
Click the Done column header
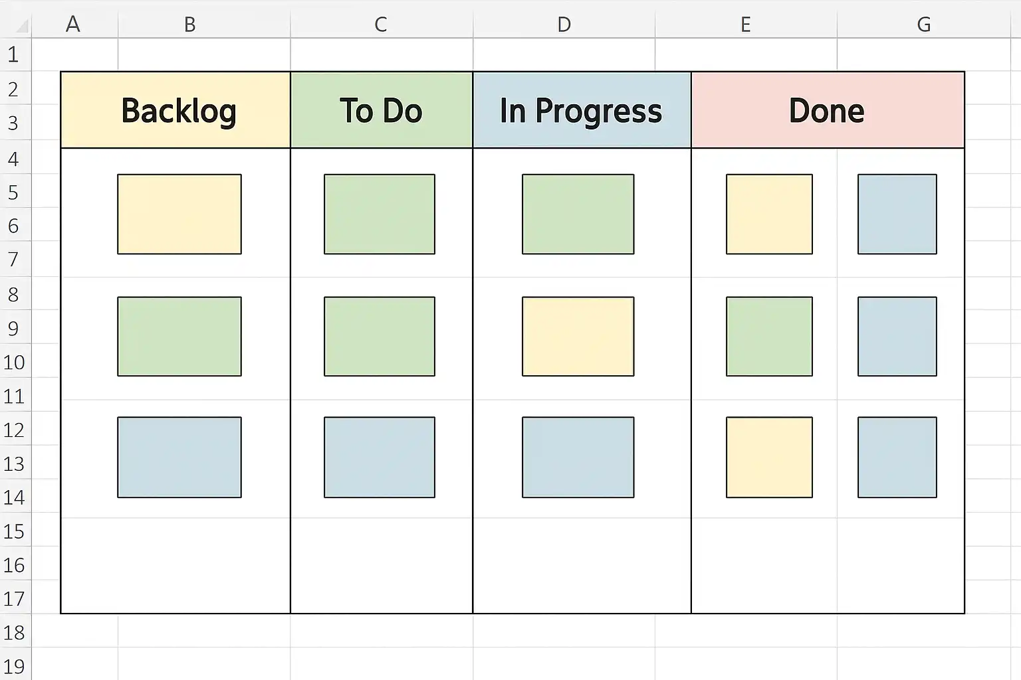click(x=828, y=110)
